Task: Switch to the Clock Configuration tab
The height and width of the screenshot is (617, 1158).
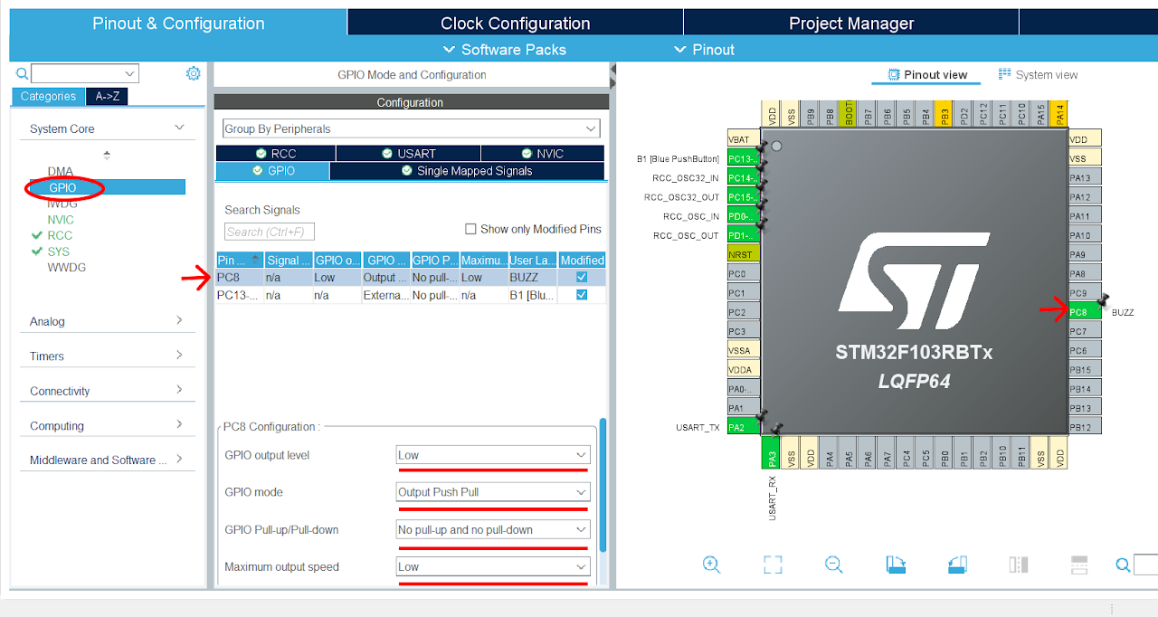Action: tap(515, 24)
